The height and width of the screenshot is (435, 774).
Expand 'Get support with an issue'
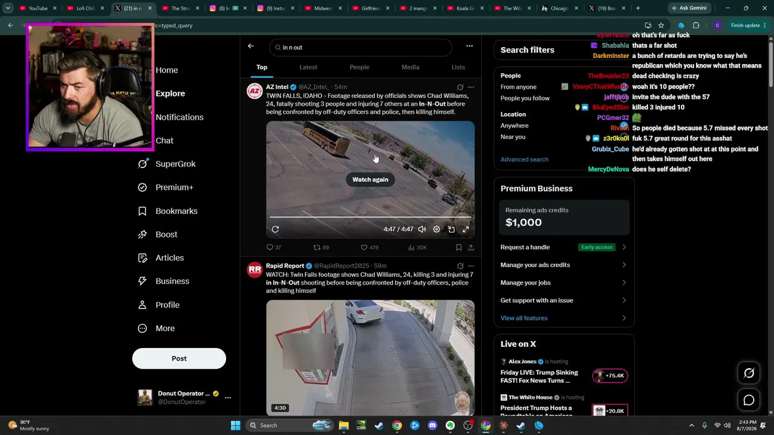[564, 300]
